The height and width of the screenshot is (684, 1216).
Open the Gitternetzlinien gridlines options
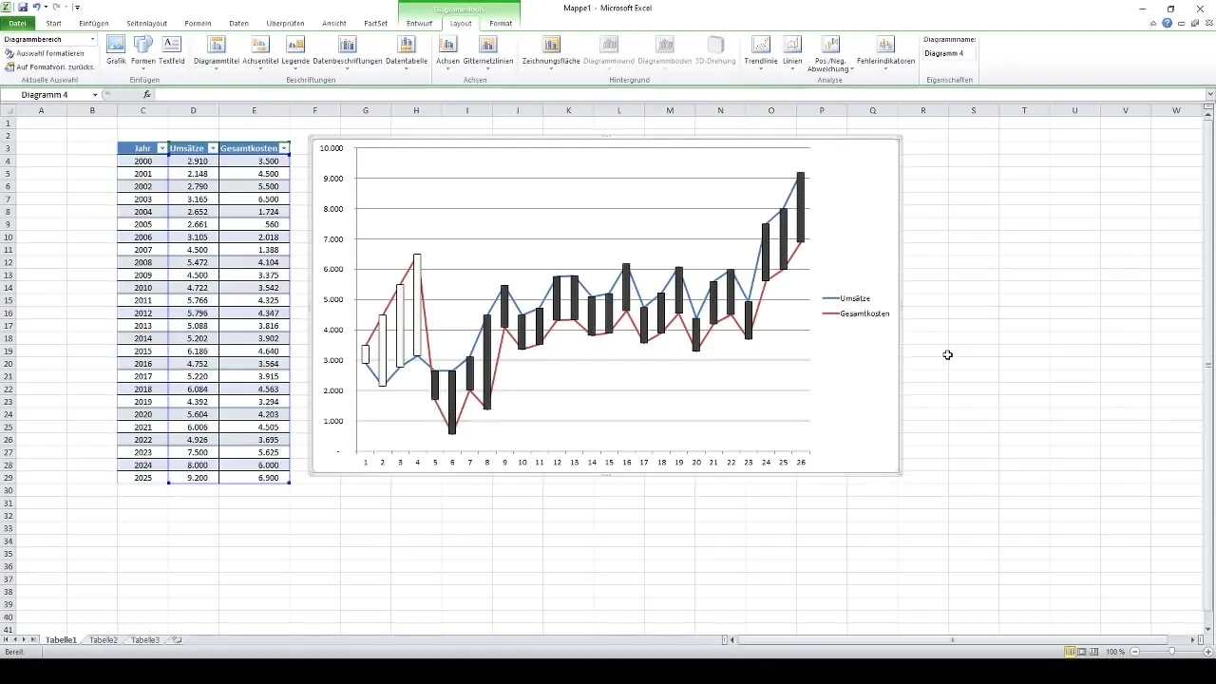488,53
